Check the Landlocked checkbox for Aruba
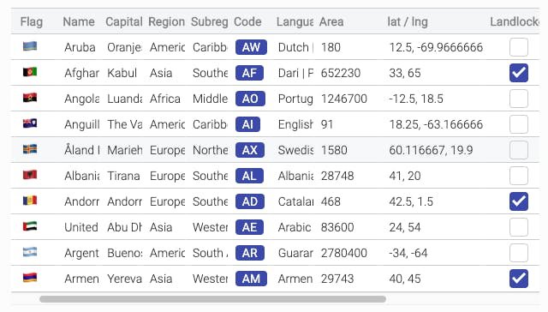The height and width of the screenshot is (312, 548). pyautogui.click(x=519, y=47)
